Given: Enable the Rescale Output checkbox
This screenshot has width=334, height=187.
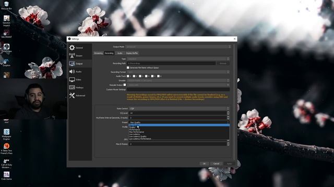Looking at the screenshot, I should (125, 85).
